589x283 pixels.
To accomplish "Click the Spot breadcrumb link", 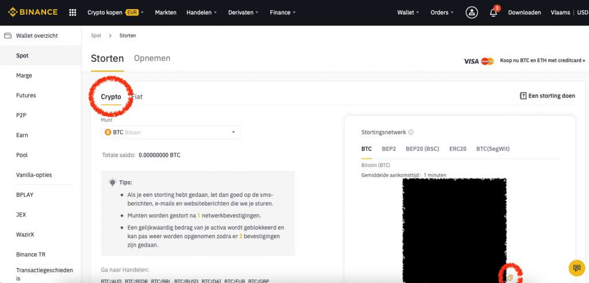I will 96,36.
